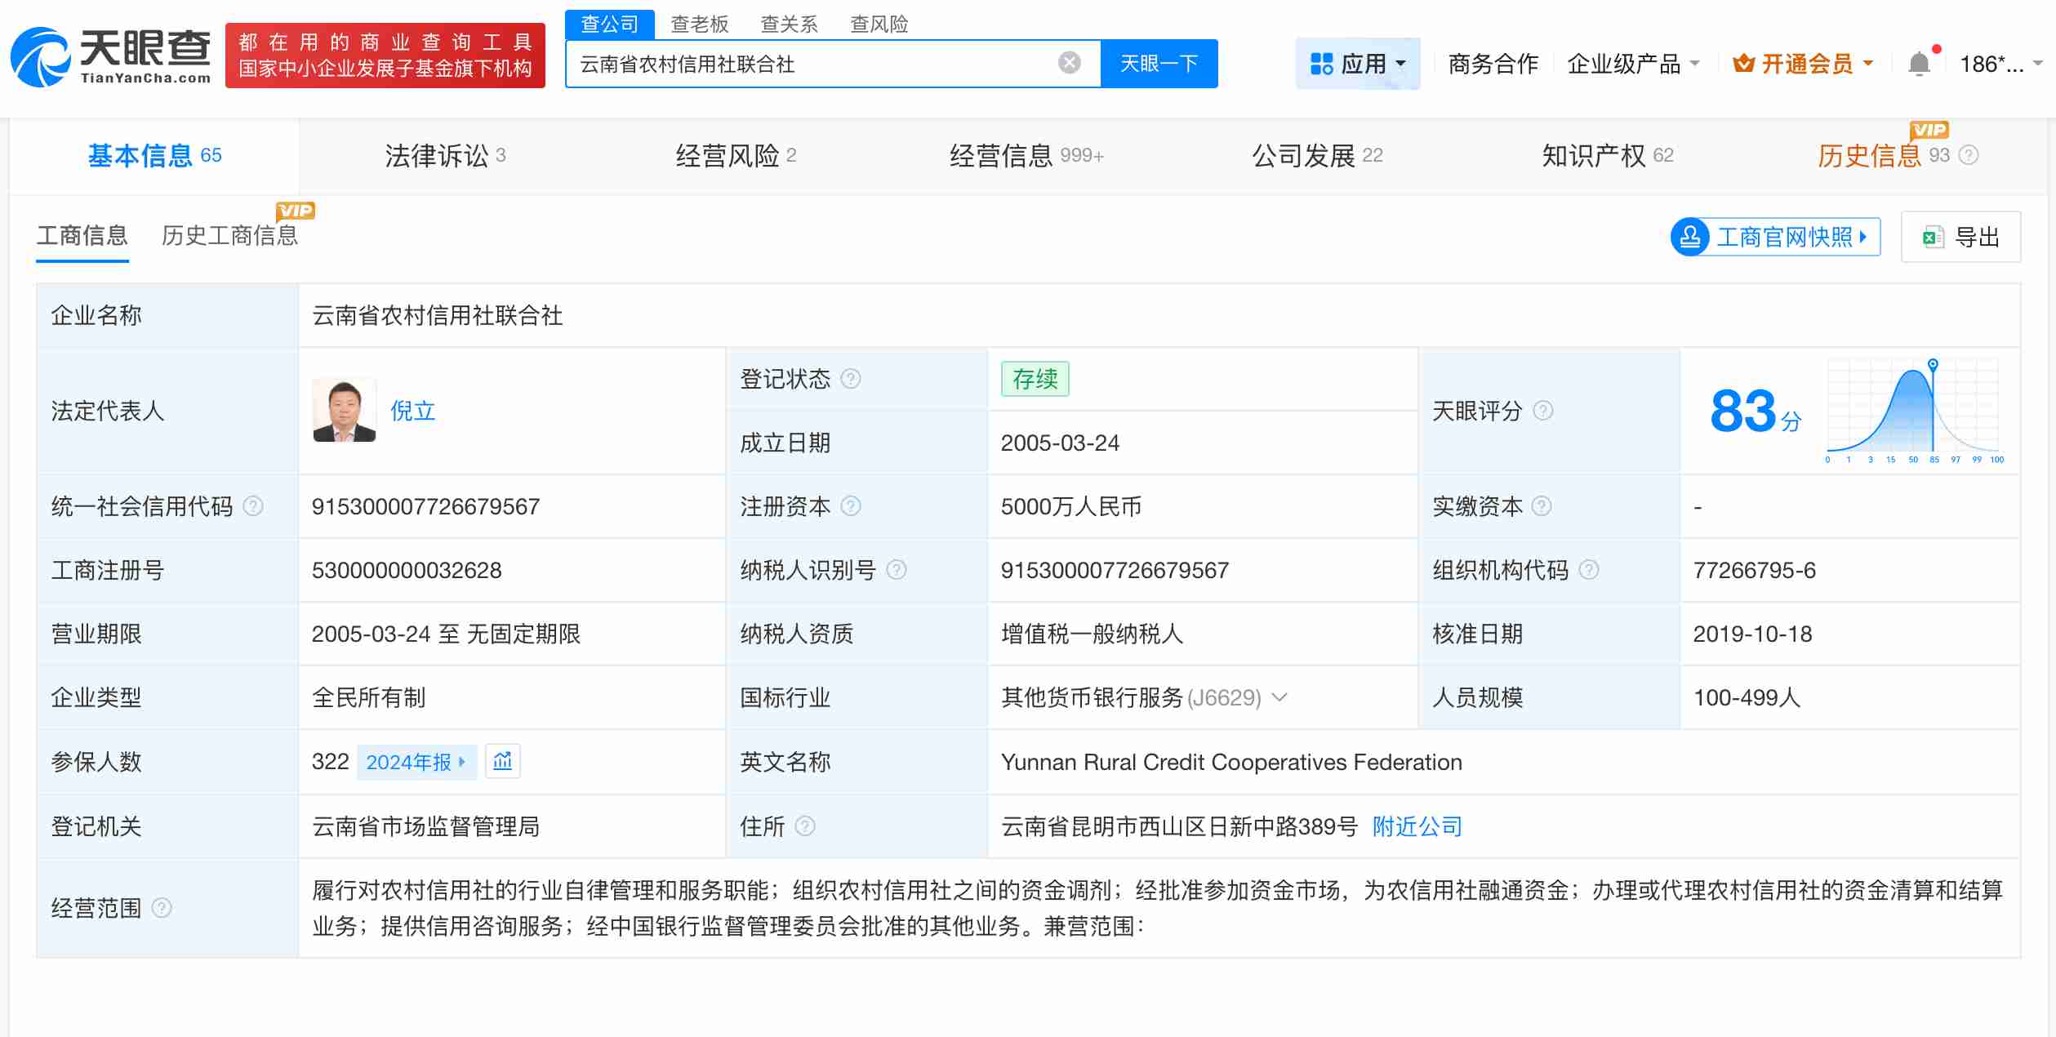Click the help icon next to 登记状态
The width and height of the screenshot is (2056, 1037).
pyautogui.click(x=851, y=379)
